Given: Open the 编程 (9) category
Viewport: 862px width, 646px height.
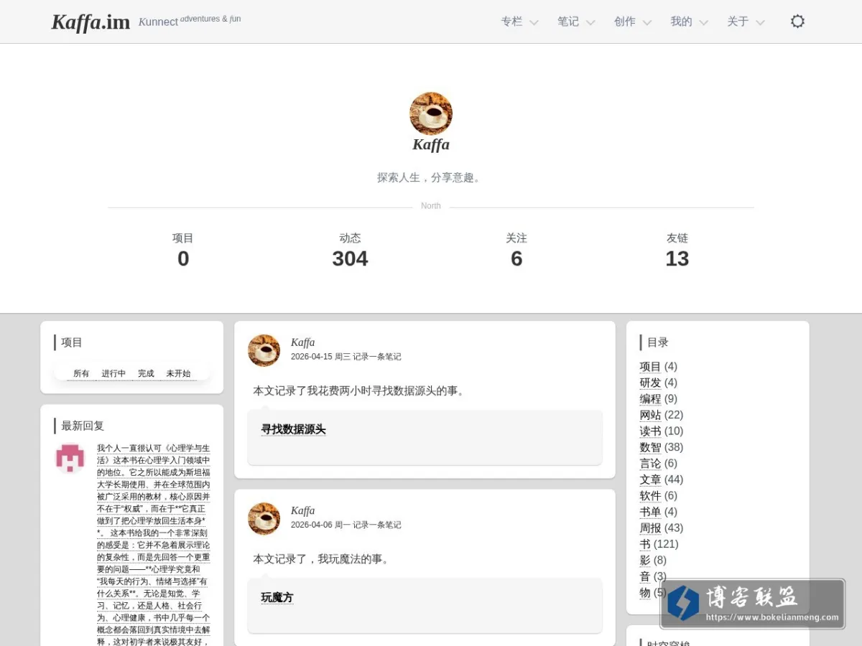Looking at the screenshot, I should pyautogui.click(x=650, y=398).
